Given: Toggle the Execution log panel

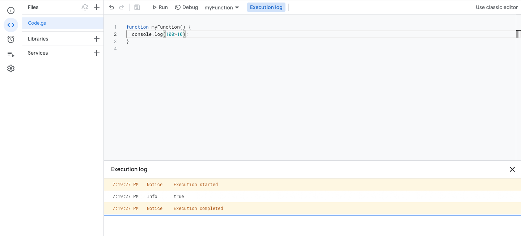Looking at the screenshot, I should (266, 7).
